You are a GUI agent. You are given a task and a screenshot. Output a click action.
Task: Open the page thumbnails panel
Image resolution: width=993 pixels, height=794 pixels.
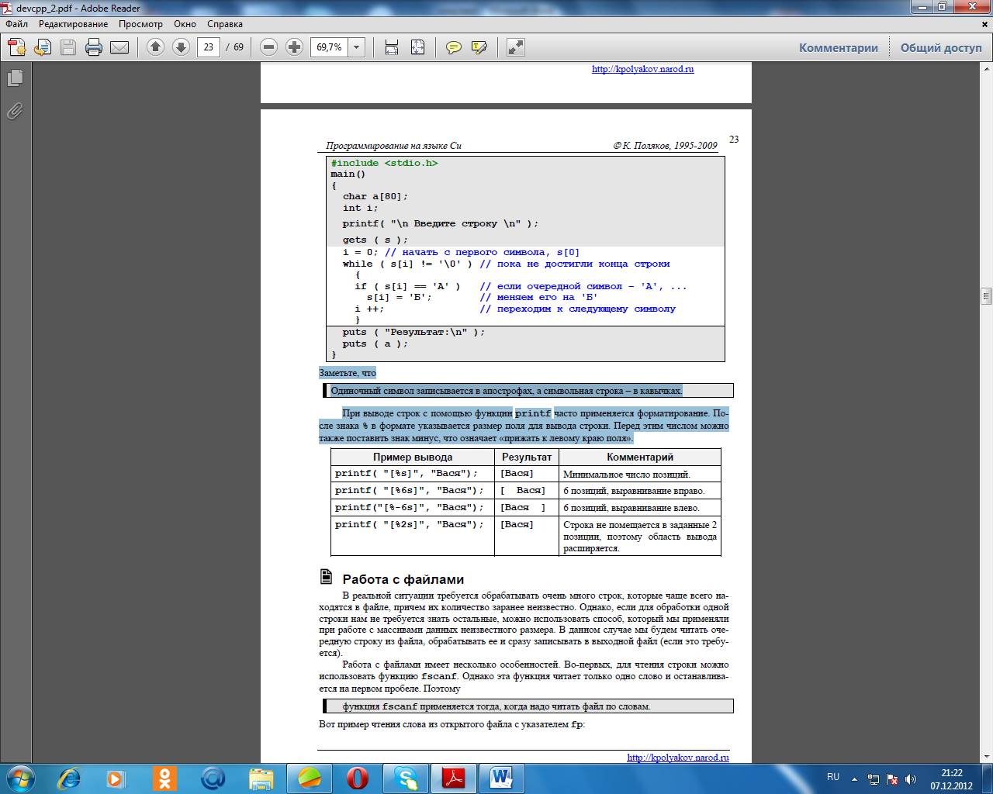coord(15,78)
